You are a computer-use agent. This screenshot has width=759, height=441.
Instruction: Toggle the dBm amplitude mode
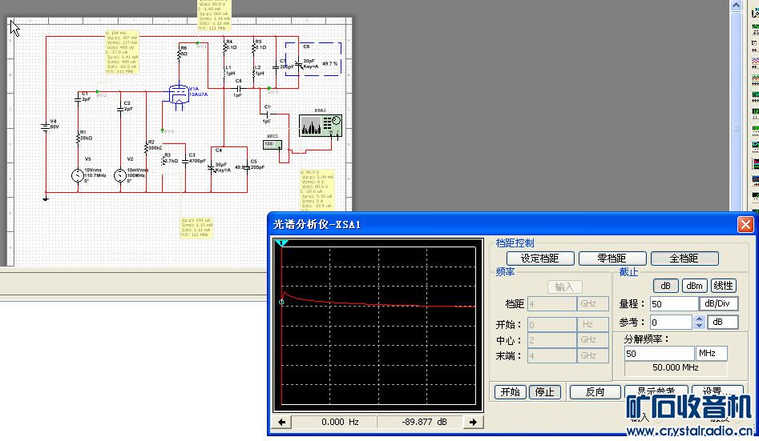[694, 286]
